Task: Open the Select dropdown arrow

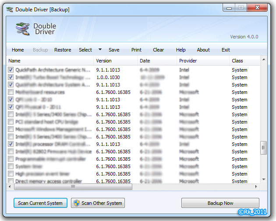Action: click(x=100, y=49)
